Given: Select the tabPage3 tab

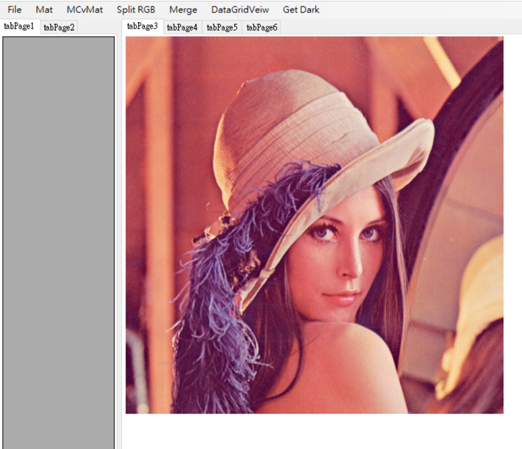Looking at the screenshot, I should [x=142, y=26].
